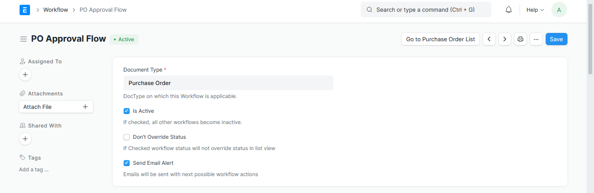Image resolution: width=594 pixels, height=193 pixels.
Task: Click the Attach File button
Action: 56,107
